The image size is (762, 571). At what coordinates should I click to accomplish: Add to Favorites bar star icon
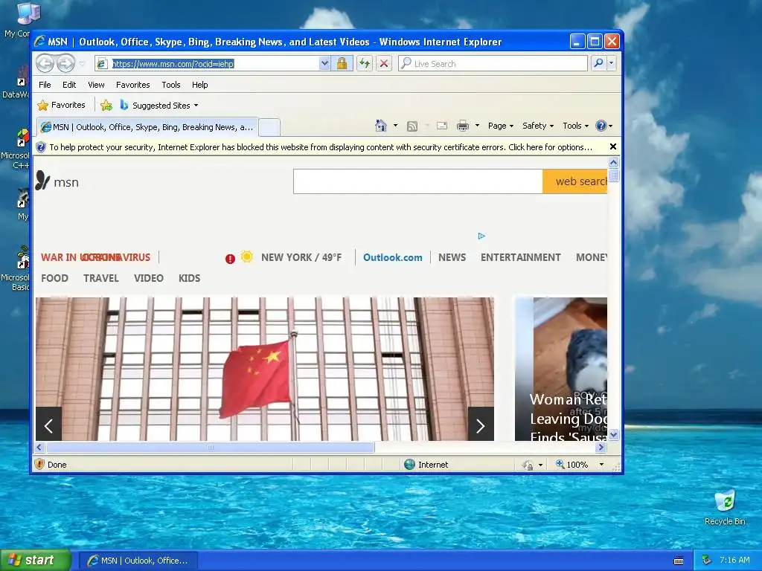pos(106,105)
